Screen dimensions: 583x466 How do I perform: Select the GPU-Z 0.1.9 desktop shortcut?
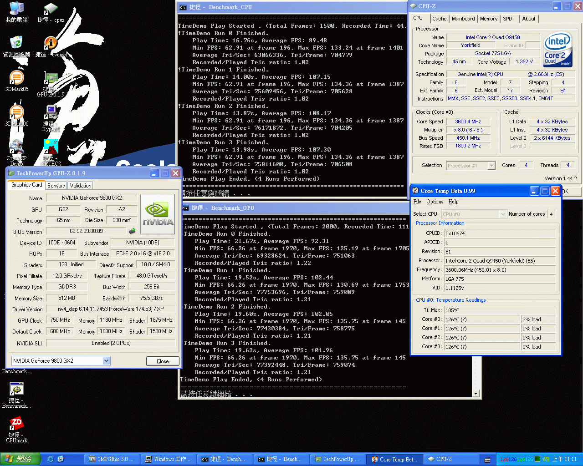click(x=51, y=84)
